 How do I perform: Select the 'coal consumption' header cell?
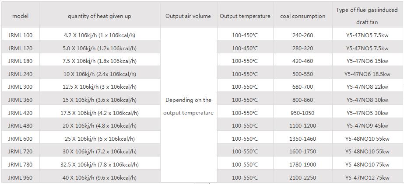[303, 16]
